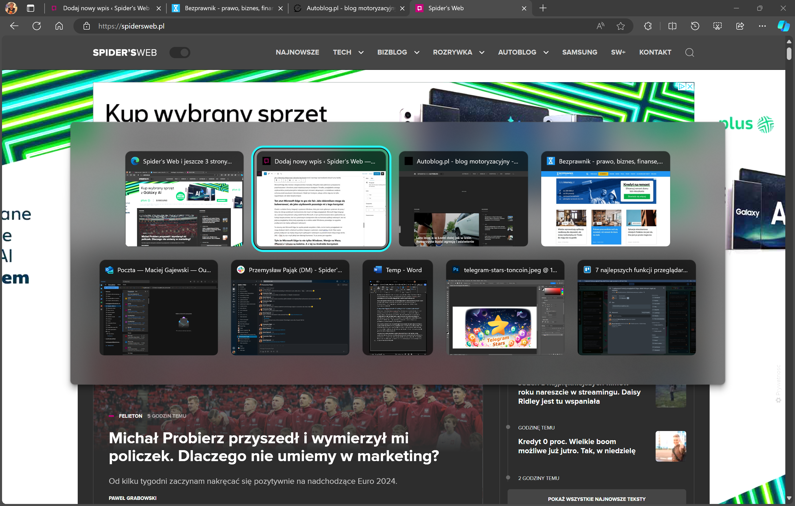The image size is (795, 506).
Task: Switch to 7 najlepszych funkcji Trello thumbnail
Action: (637, 307)
